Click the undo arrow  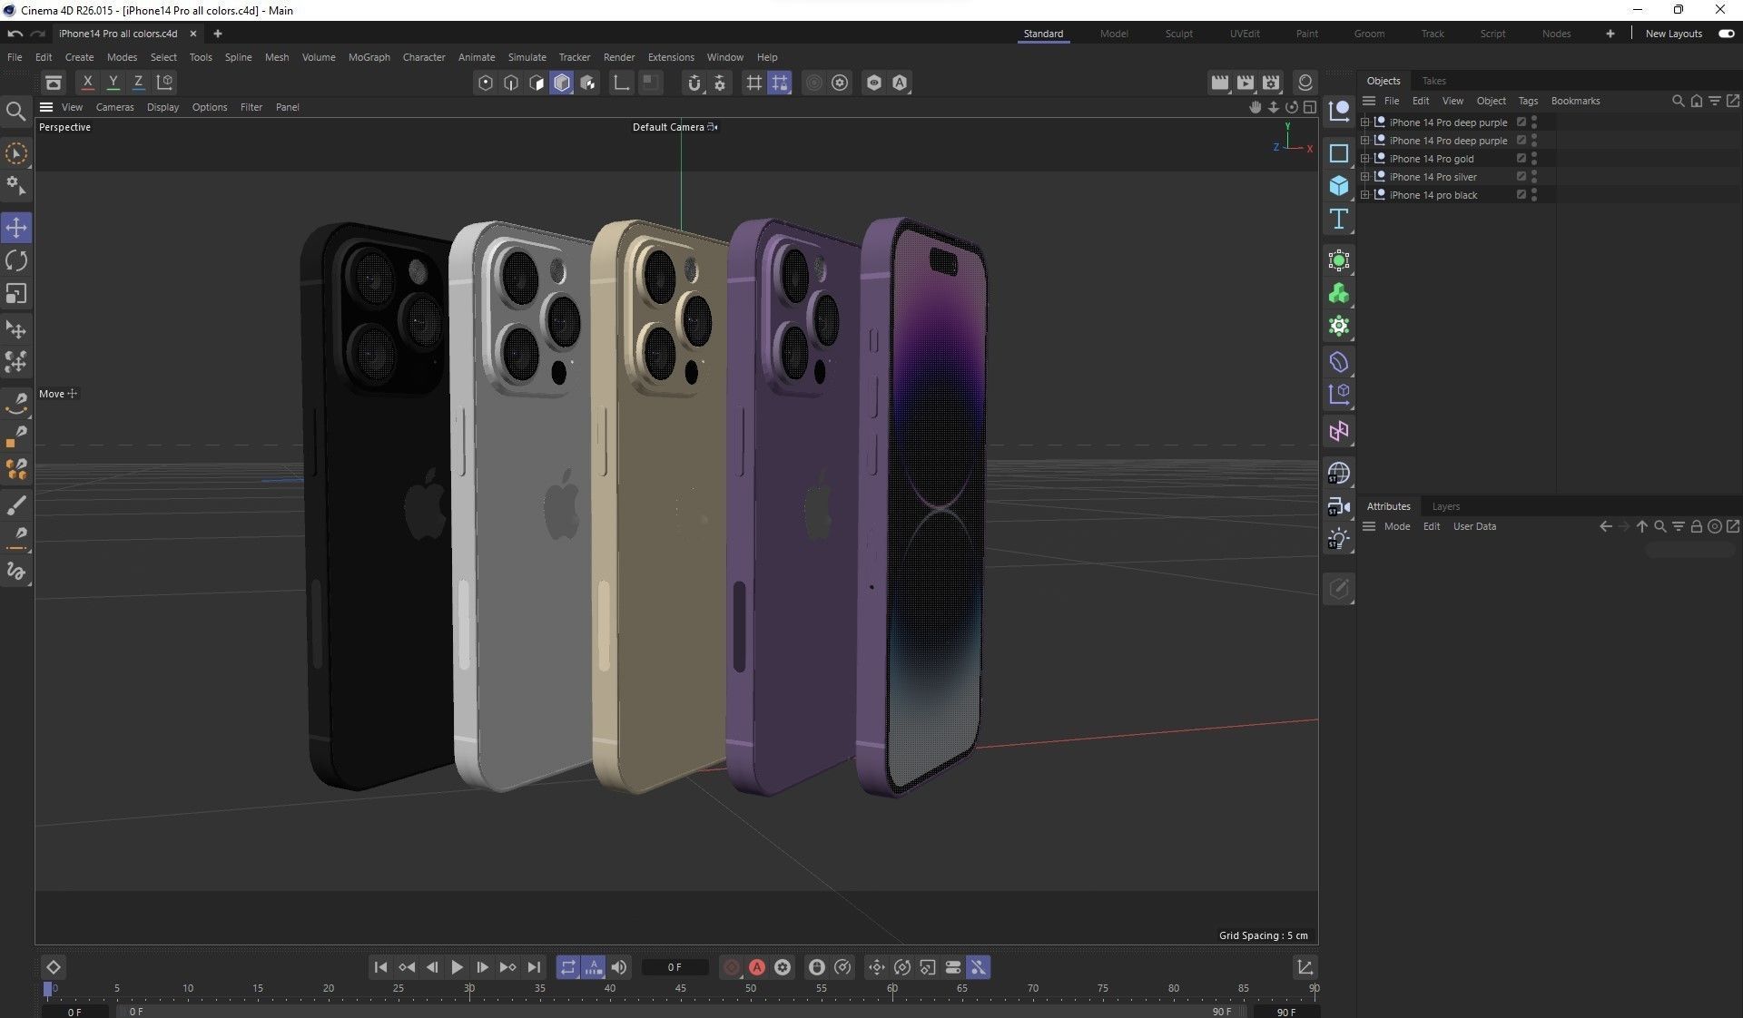click(15, 34)
